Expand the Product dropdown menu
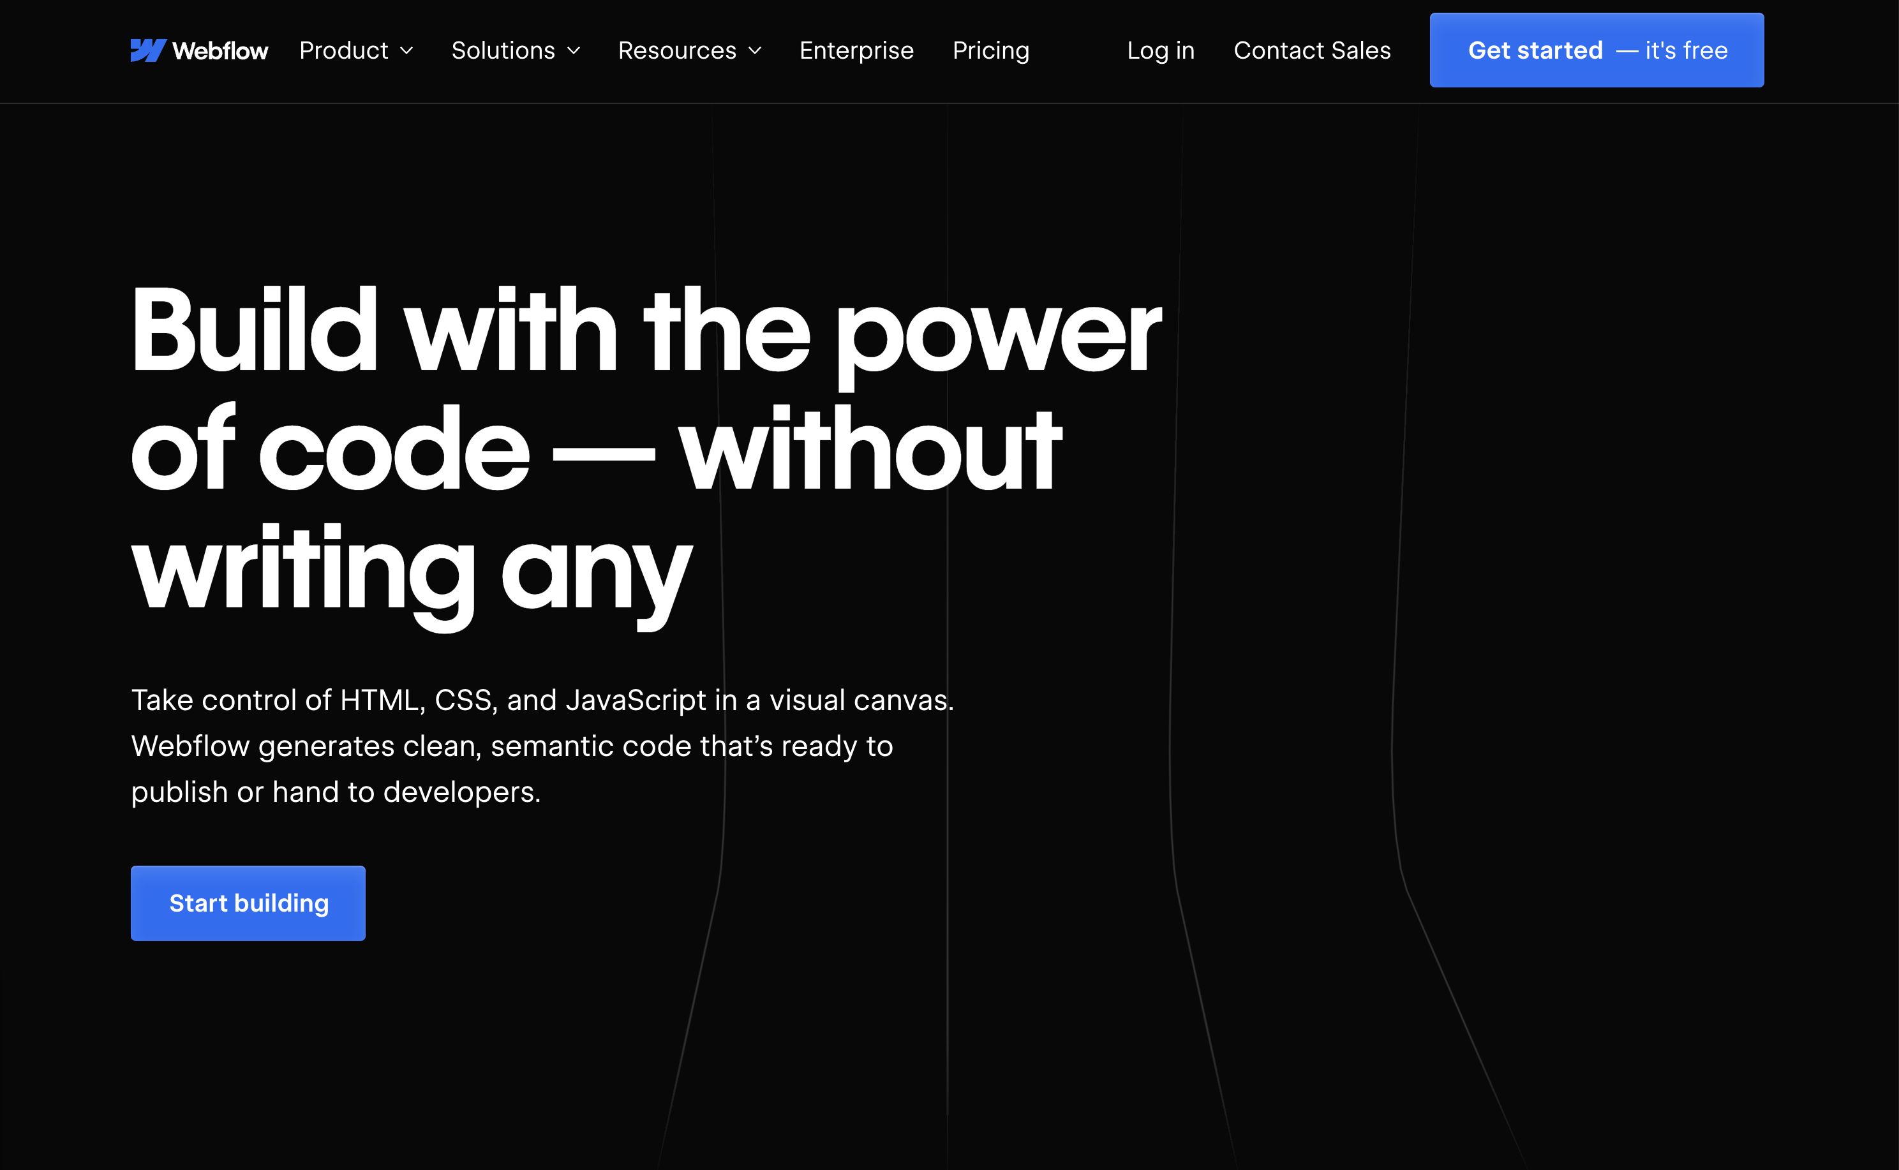 coord(355,50)
